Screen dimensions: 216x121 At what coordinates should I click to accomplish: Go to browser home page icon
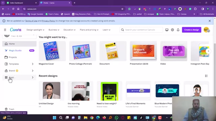pos(18,9)
